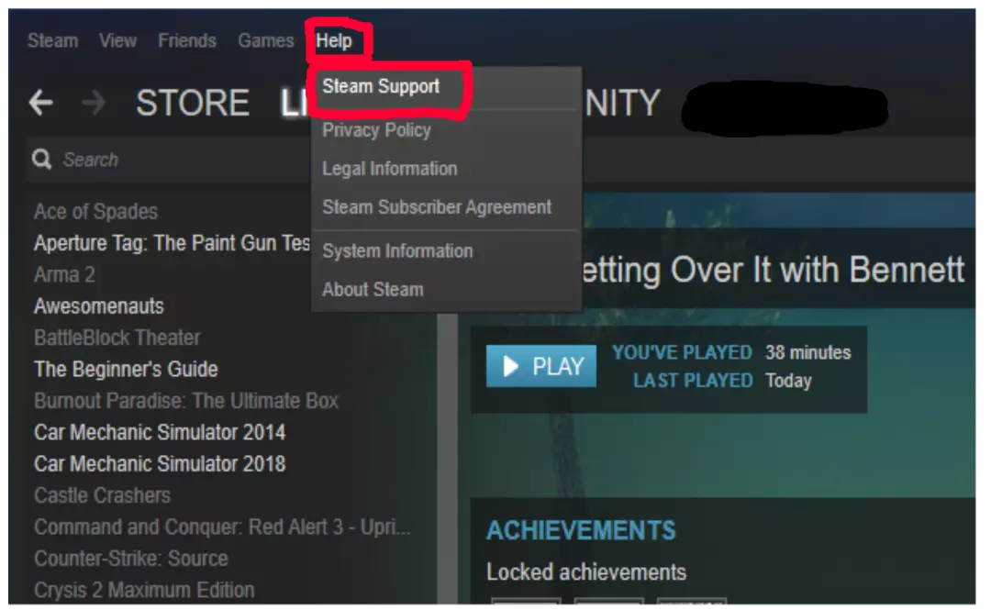This screenshot has height=610, width=991.
Task: Open the Games menu
Action: [265, 41]
